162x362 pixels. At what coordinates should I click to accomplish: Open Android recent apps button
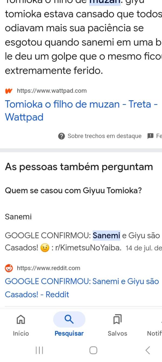[x=39, y=350]
